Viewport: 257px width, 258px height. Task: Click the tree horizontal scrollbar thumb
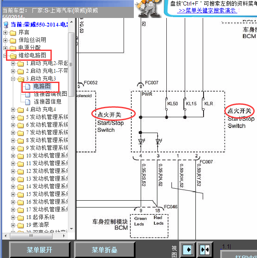[x=31, y=236]
